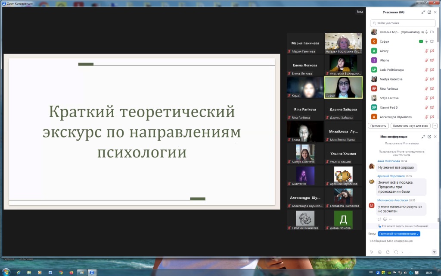Image resolution: width=441 pixels, height=276 pixels.
Task: Toggle Софья's camera in the participant list
Action: [432, 41]
